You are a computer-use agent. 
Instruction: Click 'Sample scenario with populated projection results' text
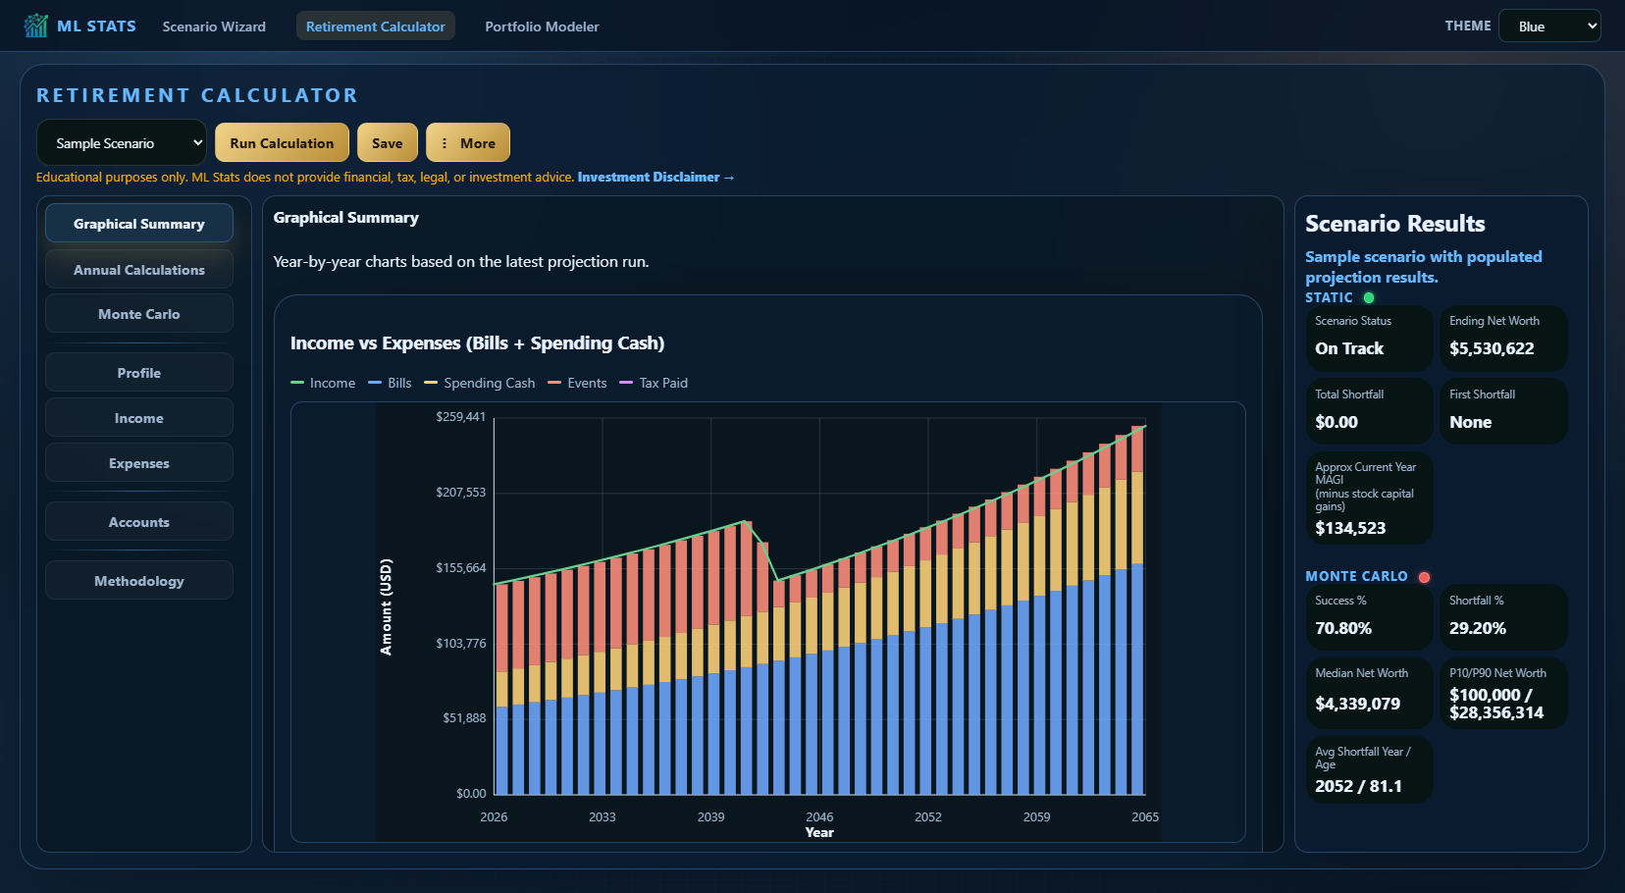click(1423, 267)
